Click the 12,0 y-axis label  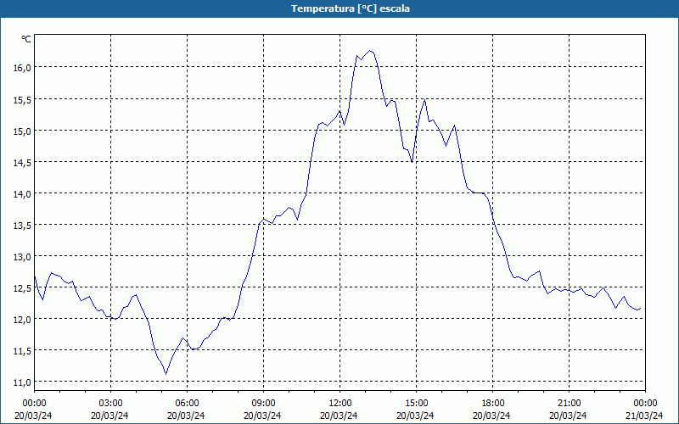(x=22, y=320)
